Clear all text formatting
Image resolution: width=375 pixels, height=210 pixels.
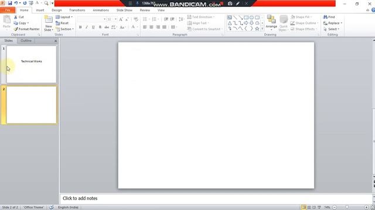pyautogui.click(x=135, y=19)
